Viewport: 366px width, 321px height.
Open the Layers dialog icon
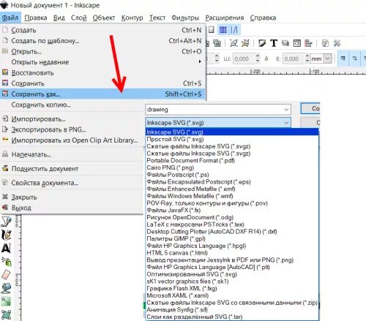[x=285, y=43]
